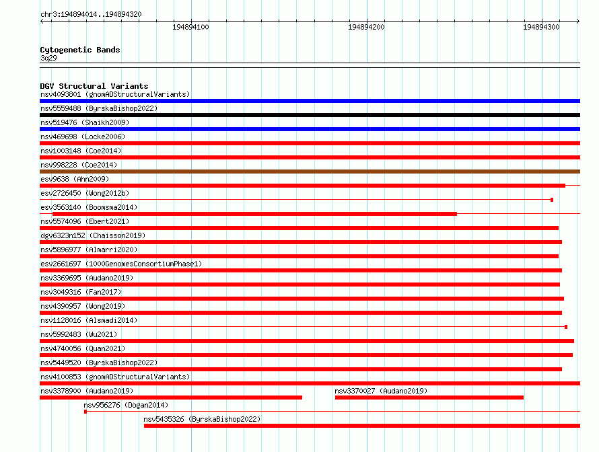Image resolution: width=599 pixels, height=452 pixels.
Task: Click the 194894300 ruler position label
Action: click(541, 27)
